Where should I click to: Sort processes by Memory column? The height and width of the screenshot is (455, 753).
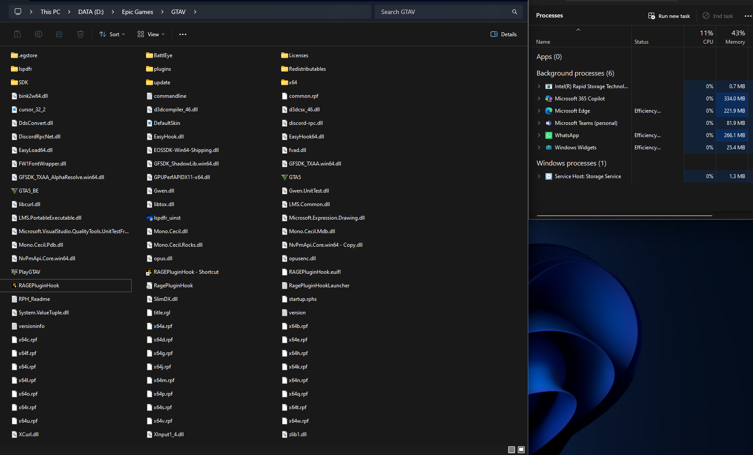click(732, 37)
